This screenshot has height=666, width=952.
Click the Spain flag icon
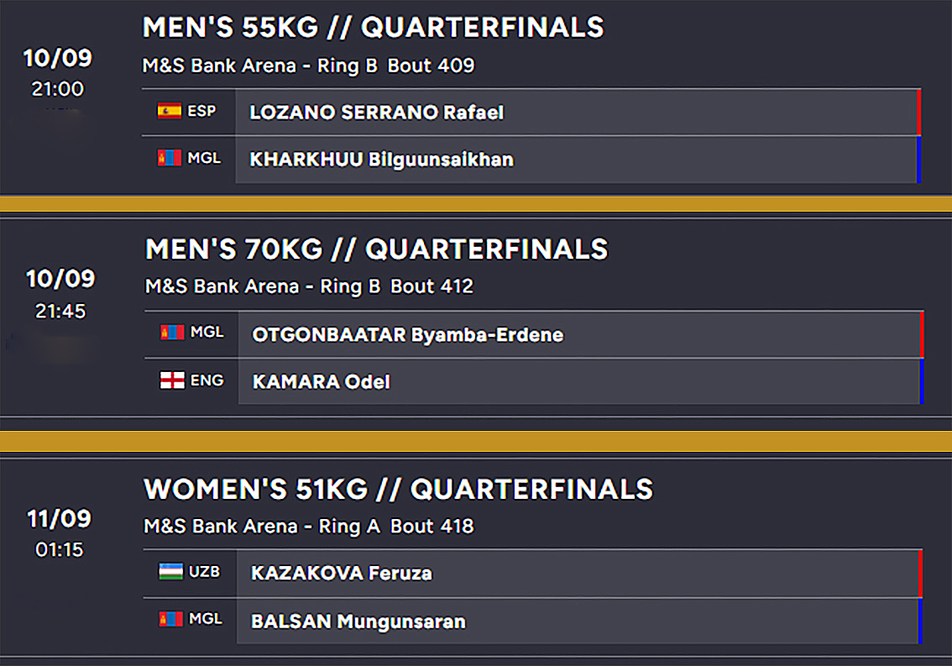pos(170,111)
